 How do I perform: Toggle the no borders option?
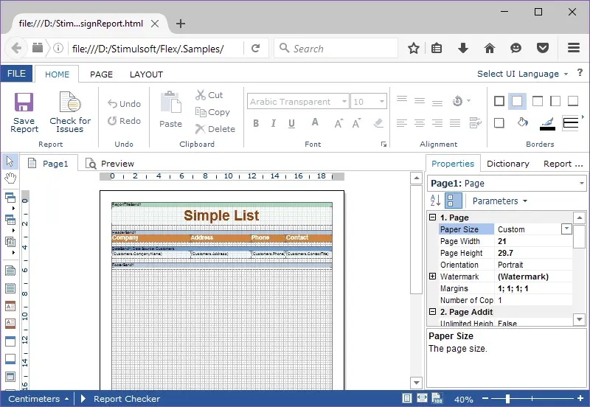(517, 101)
